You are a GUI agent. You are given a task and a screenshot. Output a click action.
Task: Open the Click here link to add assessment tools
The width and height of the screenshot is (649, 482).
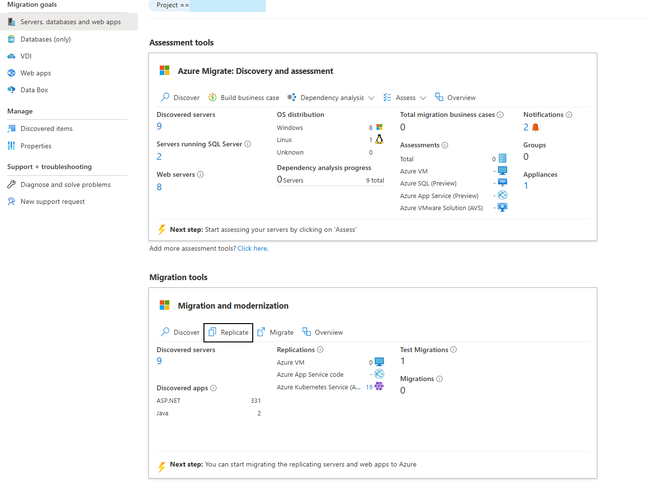pos(252,248)
